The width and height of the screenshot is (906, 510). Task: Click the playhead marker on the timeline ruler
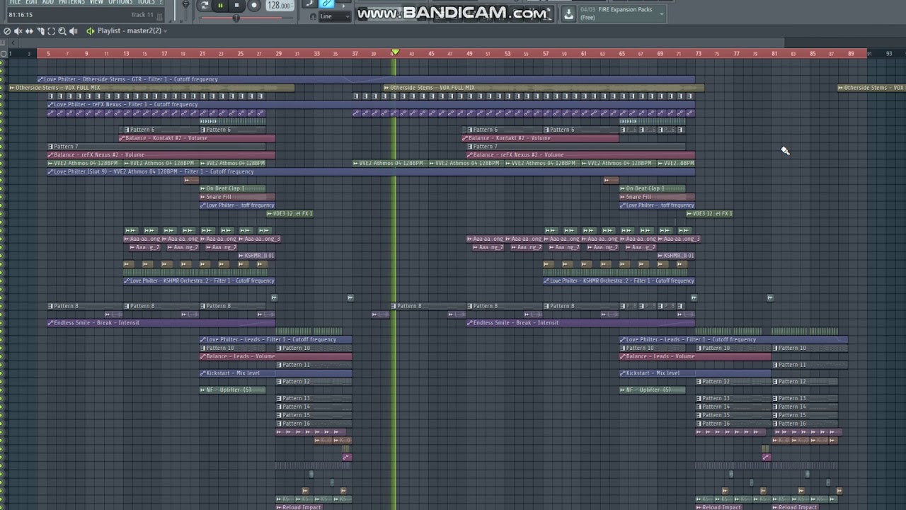coord(395,53)
